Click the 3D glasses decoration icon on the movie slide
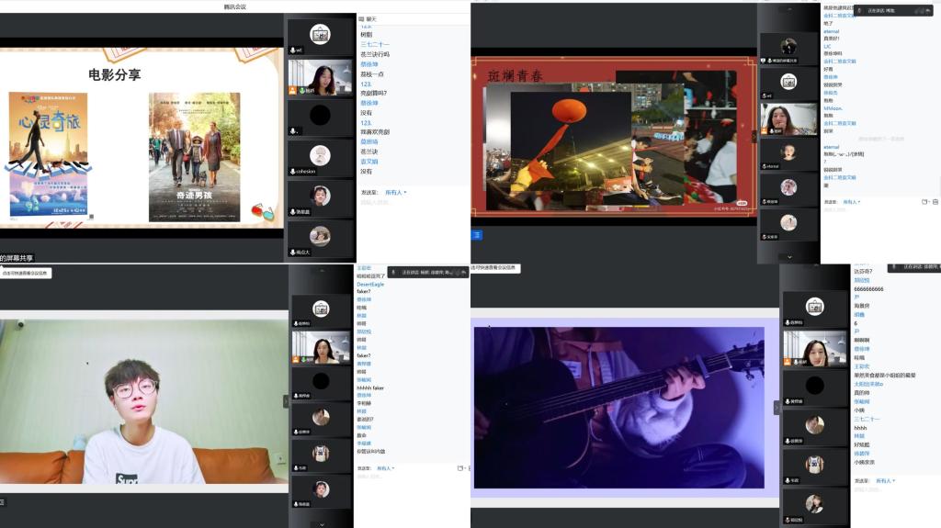 pos(262,211)
